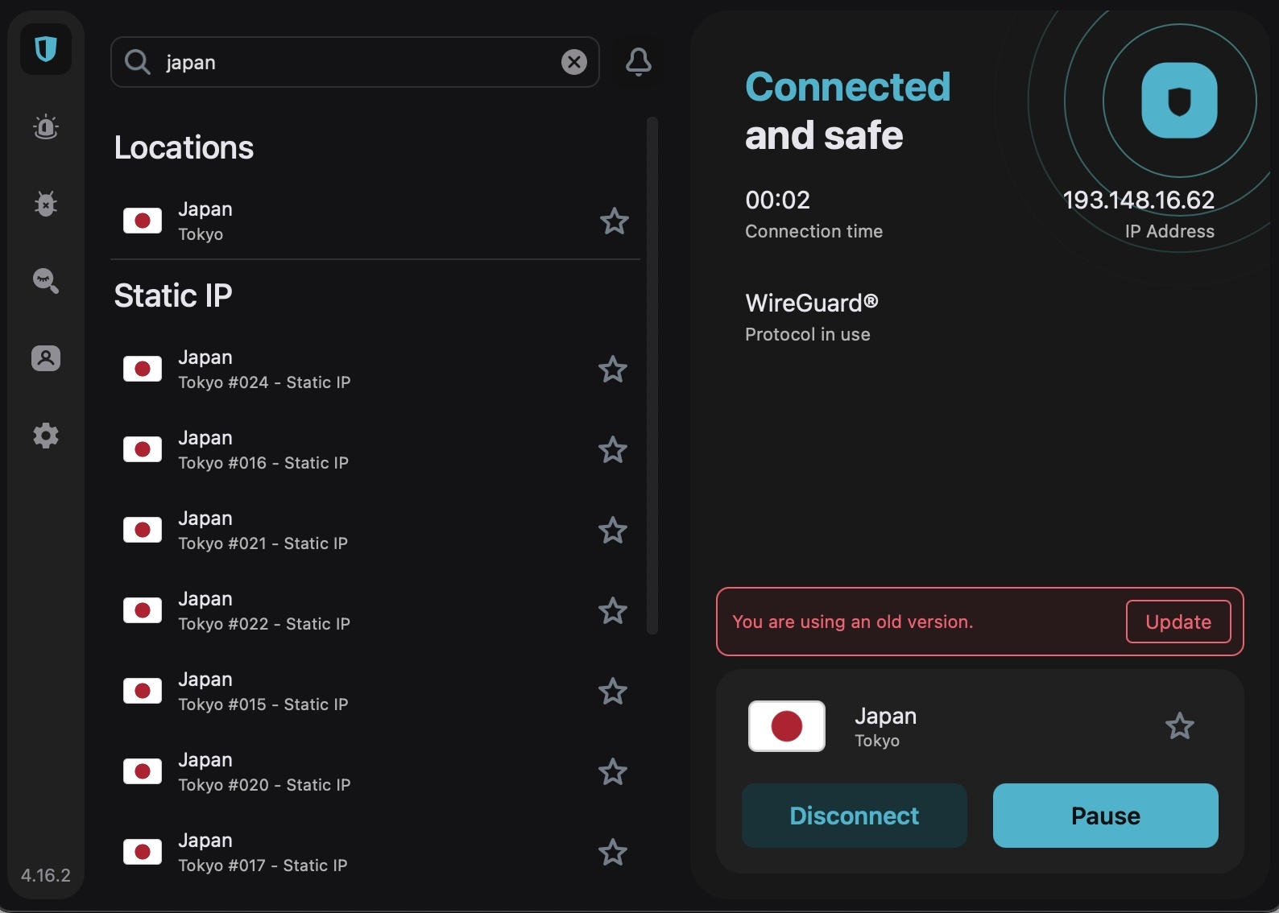
Task: Open the Settings gear in the sidebar
Action: (46, 436)
